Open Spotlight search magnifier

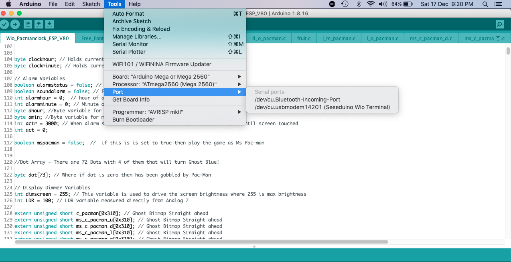(485, 4)
